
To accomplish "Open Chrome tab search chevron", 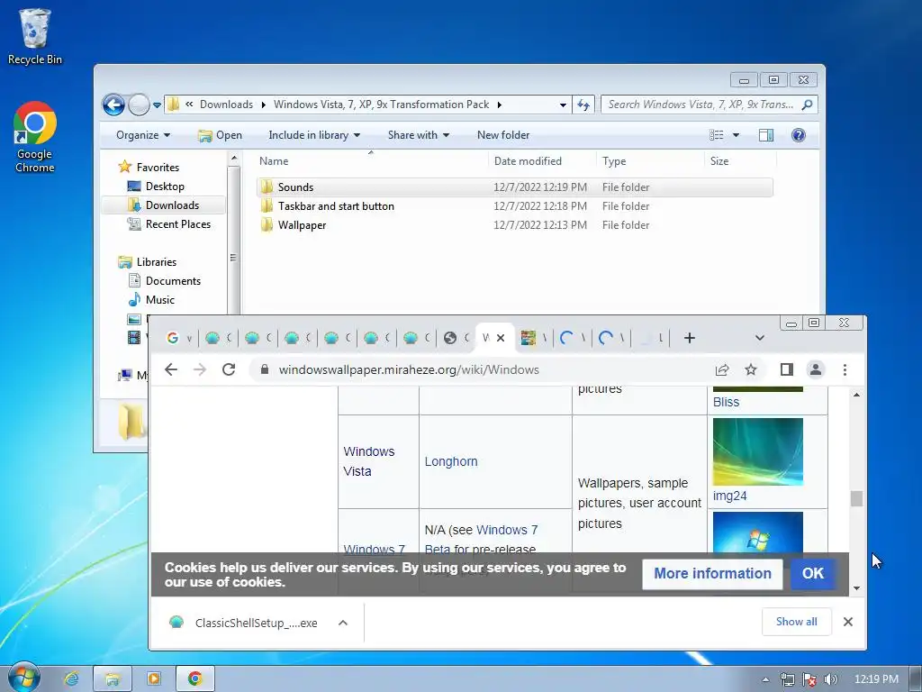I will [760, 338].
